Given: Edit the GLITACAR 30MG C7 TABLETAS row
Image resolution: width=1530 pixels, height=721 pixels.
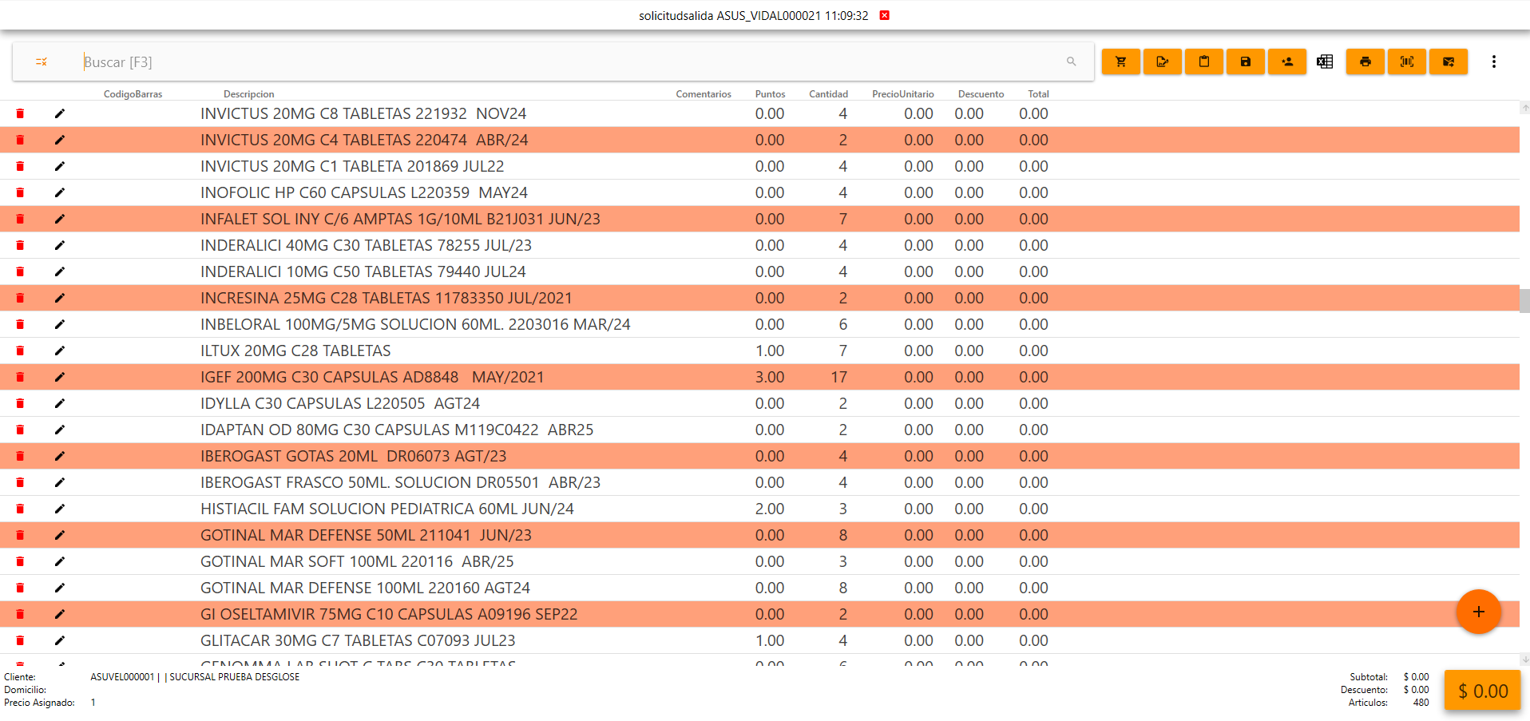Looking at the screenshot, I should (60, 640).
